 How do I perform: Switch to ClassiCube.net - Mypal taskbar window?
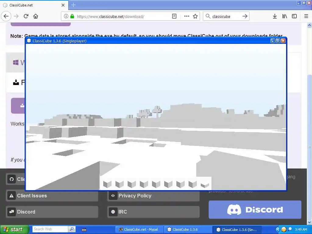tap(139, 230)
